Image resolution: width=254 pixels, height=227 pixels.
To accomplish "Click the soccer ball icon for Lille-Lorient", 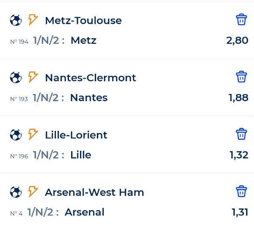I will pos(16,135).
